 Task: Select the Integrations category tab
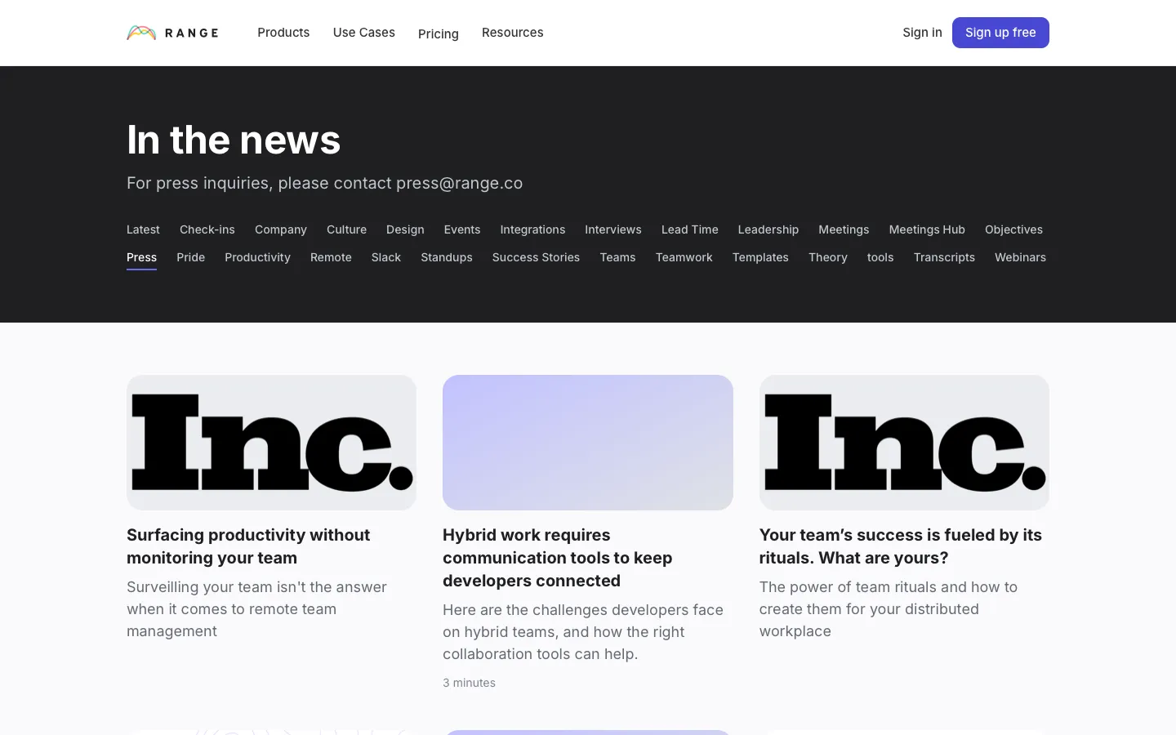[x=532, y=229]
